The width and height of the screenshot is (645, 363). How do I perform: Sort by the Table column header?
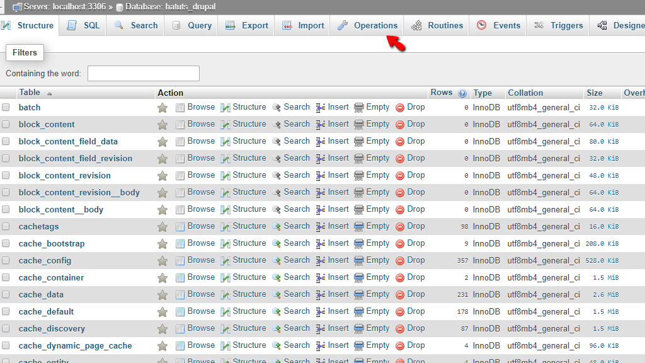(30, 93)
